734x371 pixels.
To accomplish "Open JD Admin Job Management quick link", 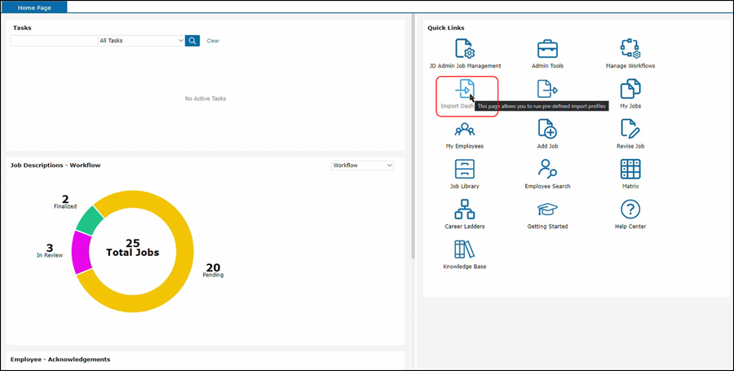I will 465,48.
